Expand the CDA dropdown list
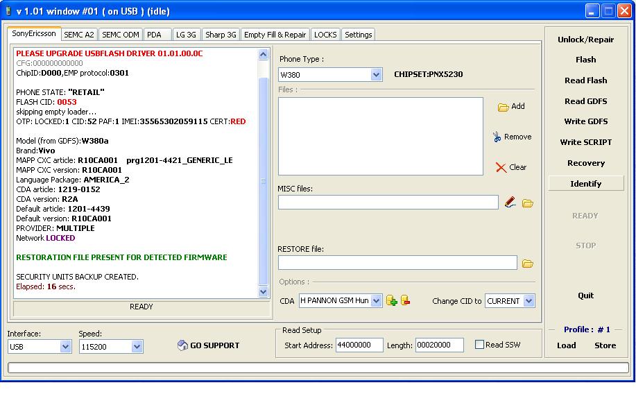The image size is (636, 403). pyautogui.click(x=376, y=301)
